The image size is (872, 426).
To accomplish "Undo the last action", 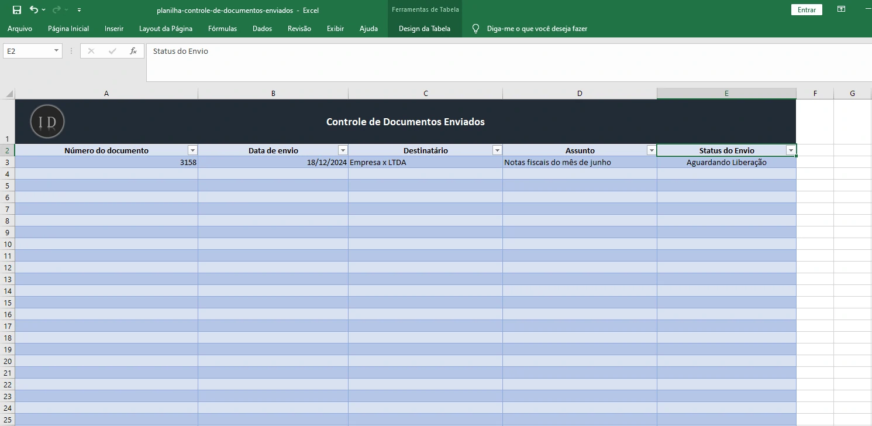I will 35,9.
